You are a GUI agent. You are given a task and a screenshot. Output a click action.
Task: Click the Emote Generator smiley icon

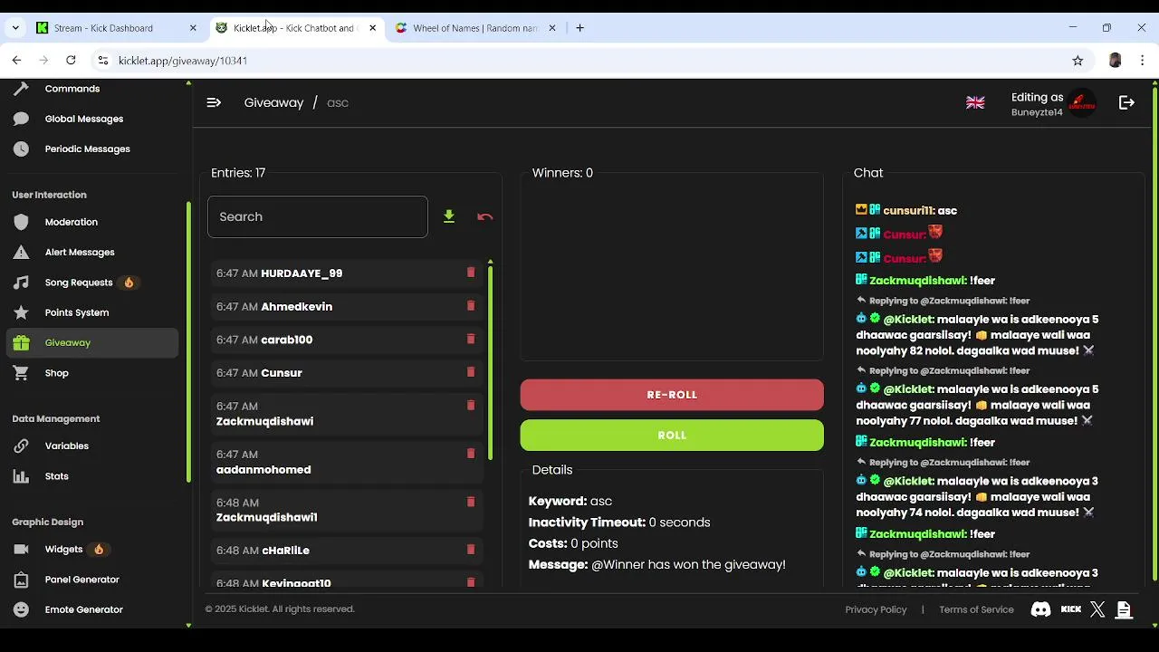[x=22, y=609]
